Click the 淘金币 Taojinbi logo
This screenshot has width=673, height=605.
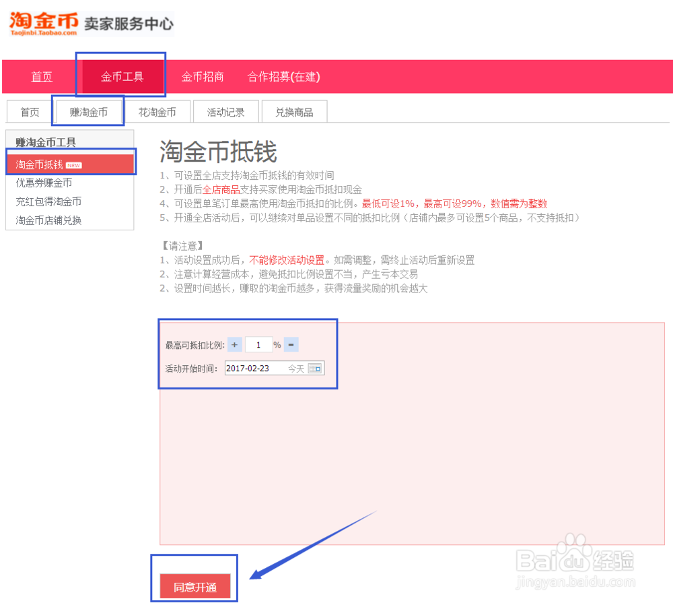[x=44, y=23]
